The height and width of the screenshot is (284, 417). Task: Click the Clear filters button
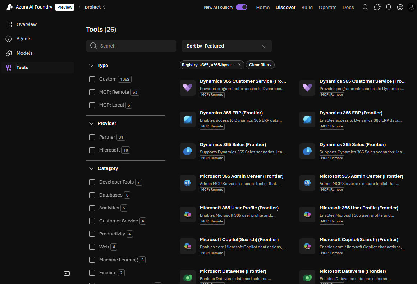[260, 65]
